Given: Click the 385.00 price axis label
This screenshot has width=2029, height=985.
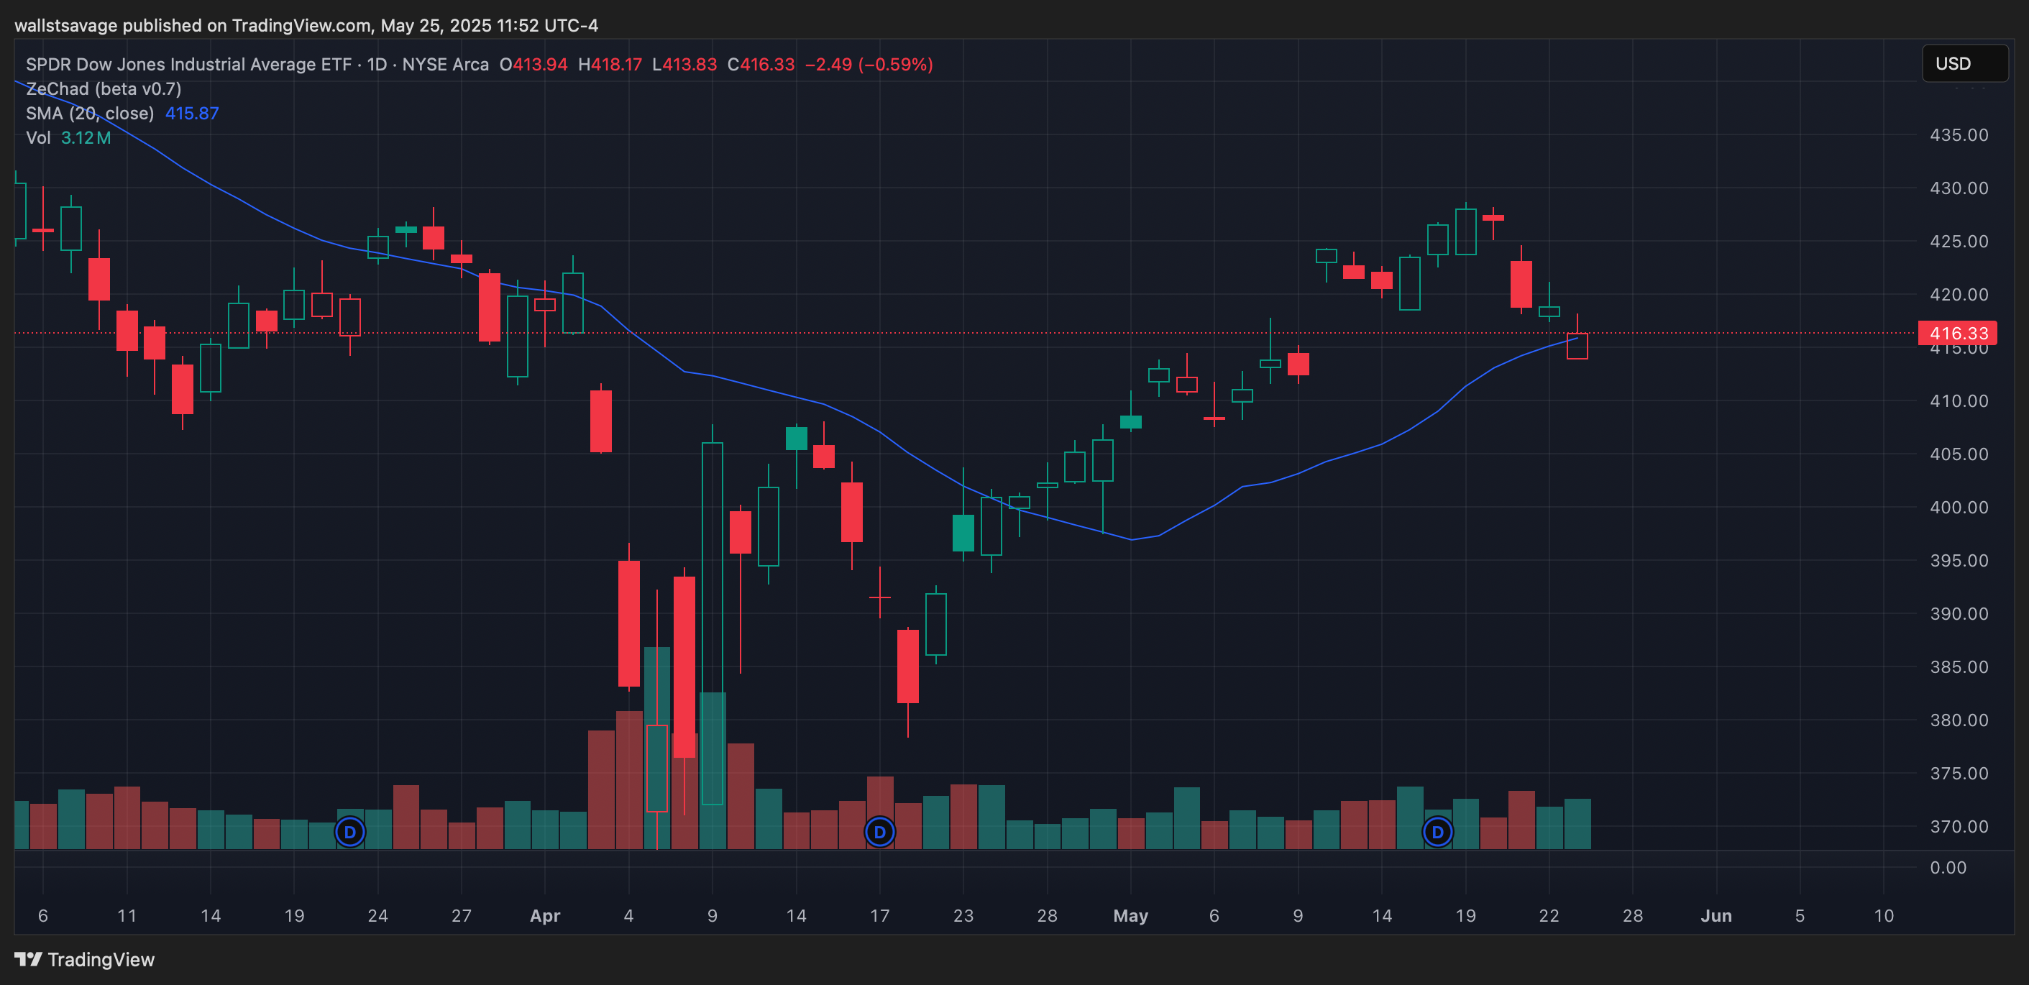Looking at the screenshot, I should [1959, 667].
